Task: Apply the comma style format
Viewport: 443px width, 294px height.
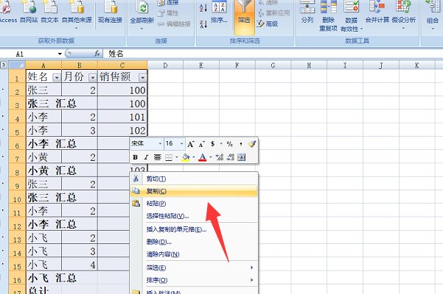Action: (x=241, y=144)
